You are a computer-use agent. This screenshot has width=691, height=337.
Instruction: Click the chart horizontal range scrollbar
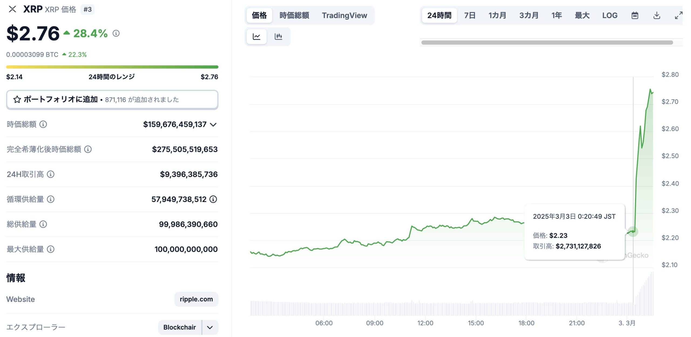tap(547, 43)
